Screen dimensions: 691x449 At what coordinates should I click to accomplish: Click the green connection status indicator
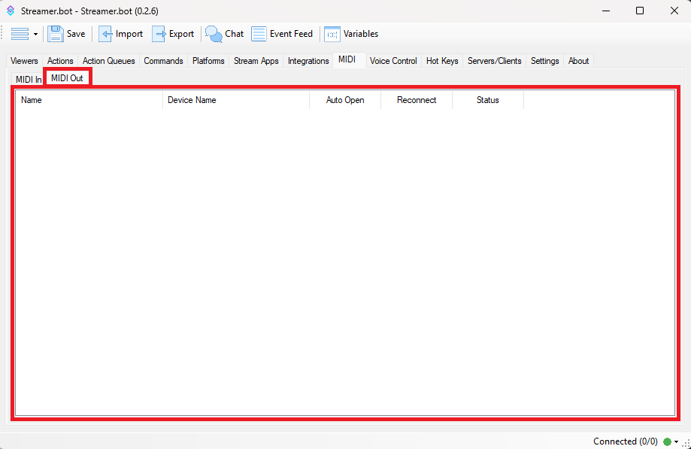[x=667, y=441]
